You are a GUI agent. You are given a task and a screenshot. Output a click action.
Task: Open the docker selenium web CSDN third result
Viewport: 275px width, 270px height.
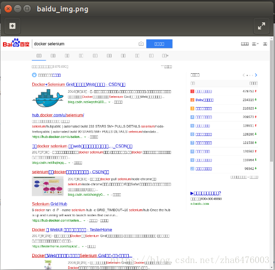(82, 146)
